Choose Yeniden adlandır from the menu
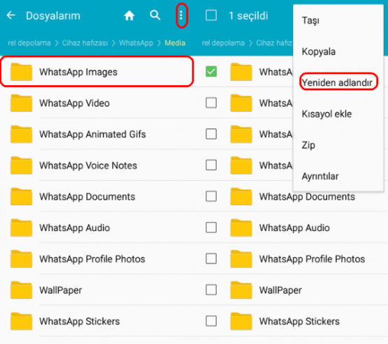 [337, 83]
